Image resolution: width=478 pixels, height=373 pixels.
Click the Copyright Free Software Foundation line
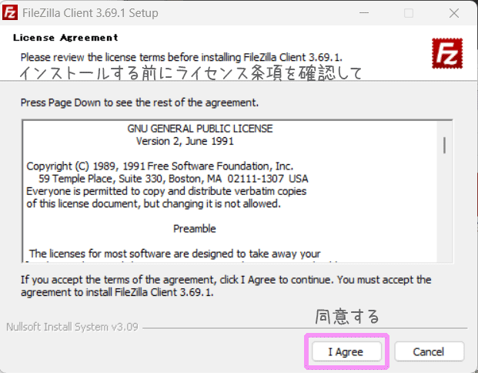[x=160, y=166]
